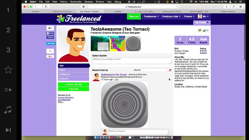Image resolution: width=249 pixels, height=140 pixels.
Task: Open the Kudos (3) tab
Action: pyautogui.click(x=74, y=79)
